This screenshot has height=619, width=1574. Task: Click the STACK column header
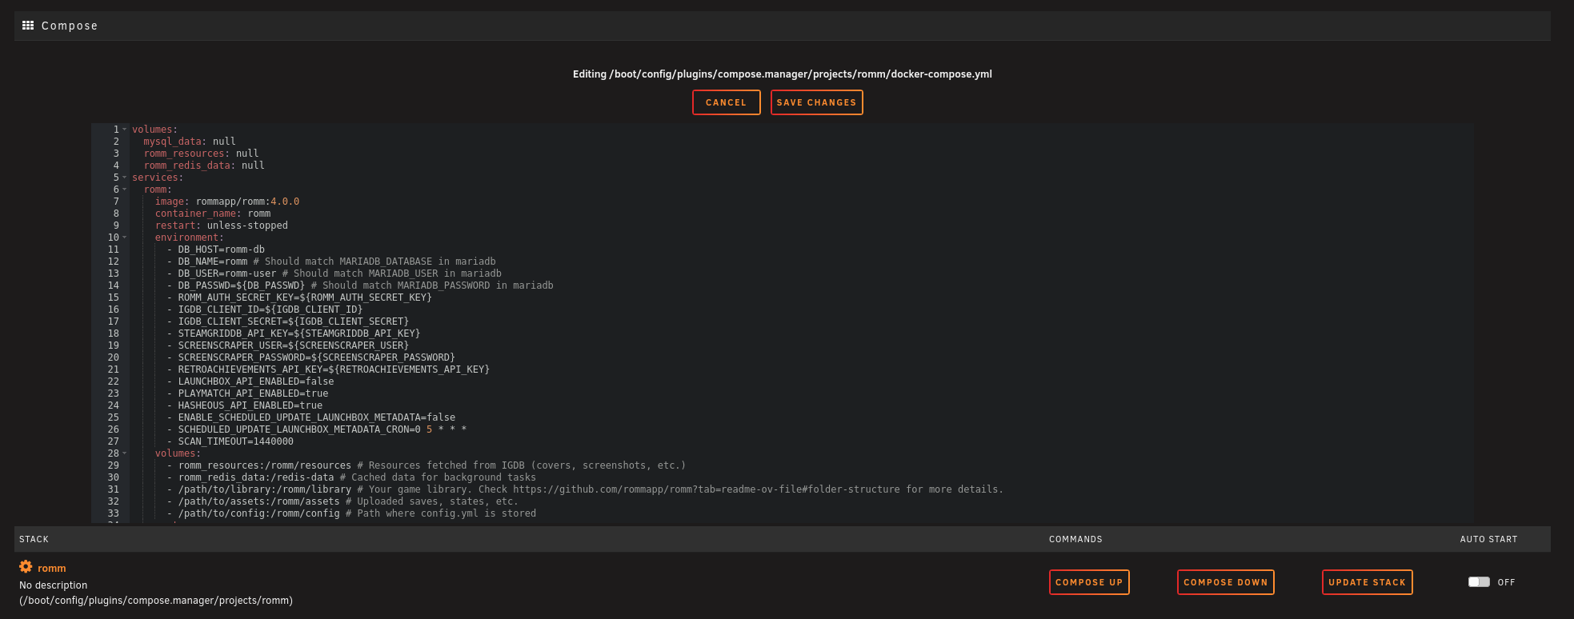click(34, 539)
